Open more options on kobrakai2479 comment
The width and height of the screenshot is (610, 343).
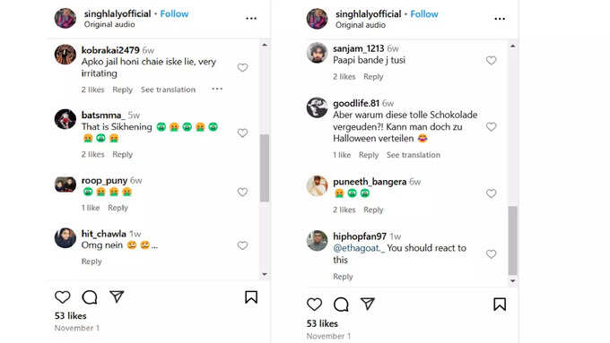[217, 89]
